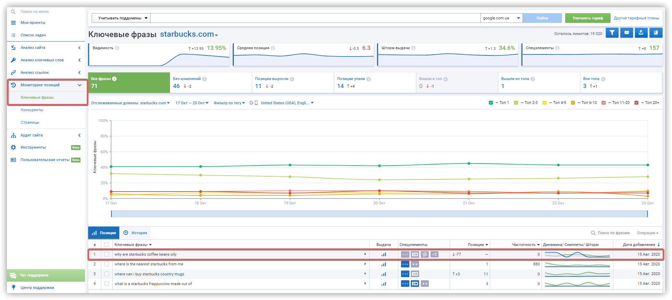
Task: Click info icon next to 'Спецэлементы' metric
Action: coord(558,48)
